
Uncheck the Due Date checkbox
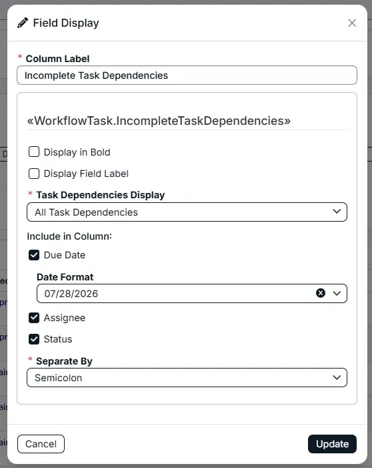34,255
